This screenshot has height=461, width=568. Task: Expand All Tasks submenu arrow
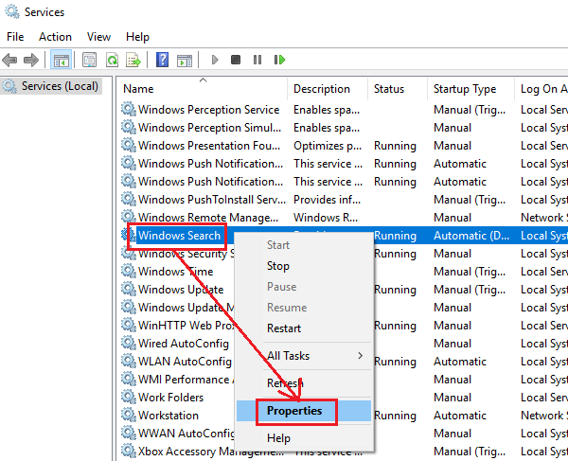coord(360,356)
